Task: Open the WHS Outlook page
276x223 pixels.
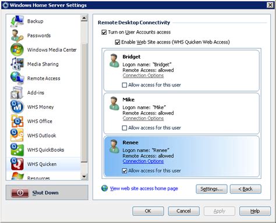Action: tap(42, 135)
